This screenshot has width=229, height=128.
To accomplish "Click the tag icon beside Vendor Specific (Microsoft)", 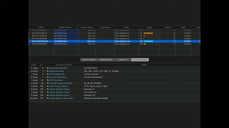I will 48,98.
